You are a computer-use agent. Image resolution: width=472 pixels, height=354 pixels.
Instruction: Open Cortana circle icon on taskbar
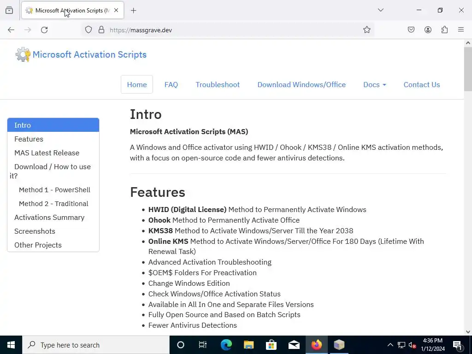(x=181, y=345)
